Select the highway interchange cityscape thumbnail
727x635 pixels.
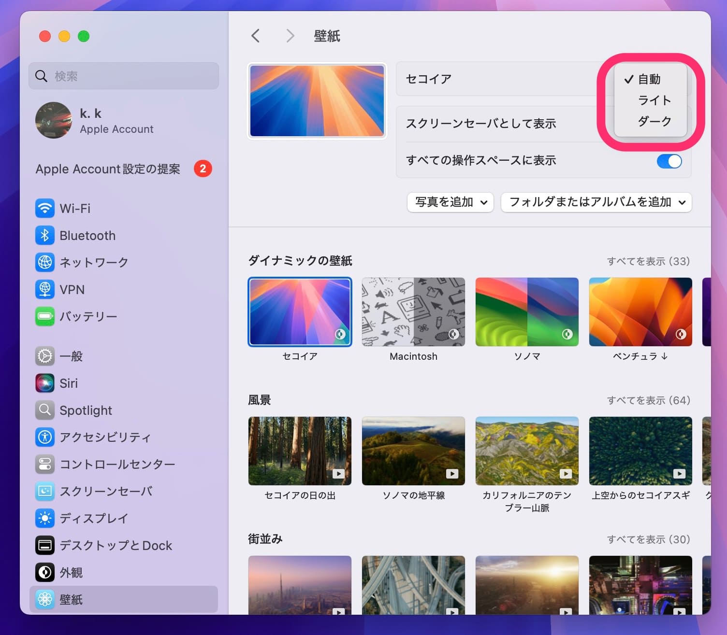(x=414, y=585)
